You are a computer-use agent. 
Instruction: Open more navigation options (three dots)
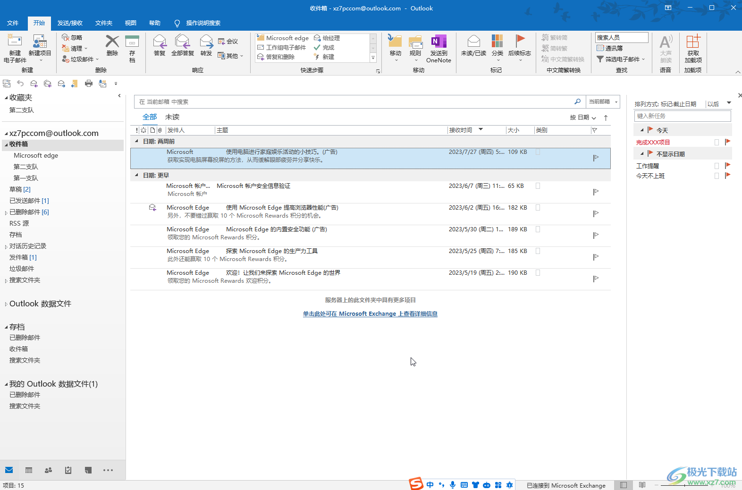[108, 470]
